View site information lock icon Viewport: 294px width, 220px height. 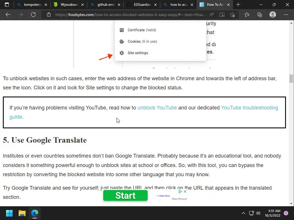[49, 15]
